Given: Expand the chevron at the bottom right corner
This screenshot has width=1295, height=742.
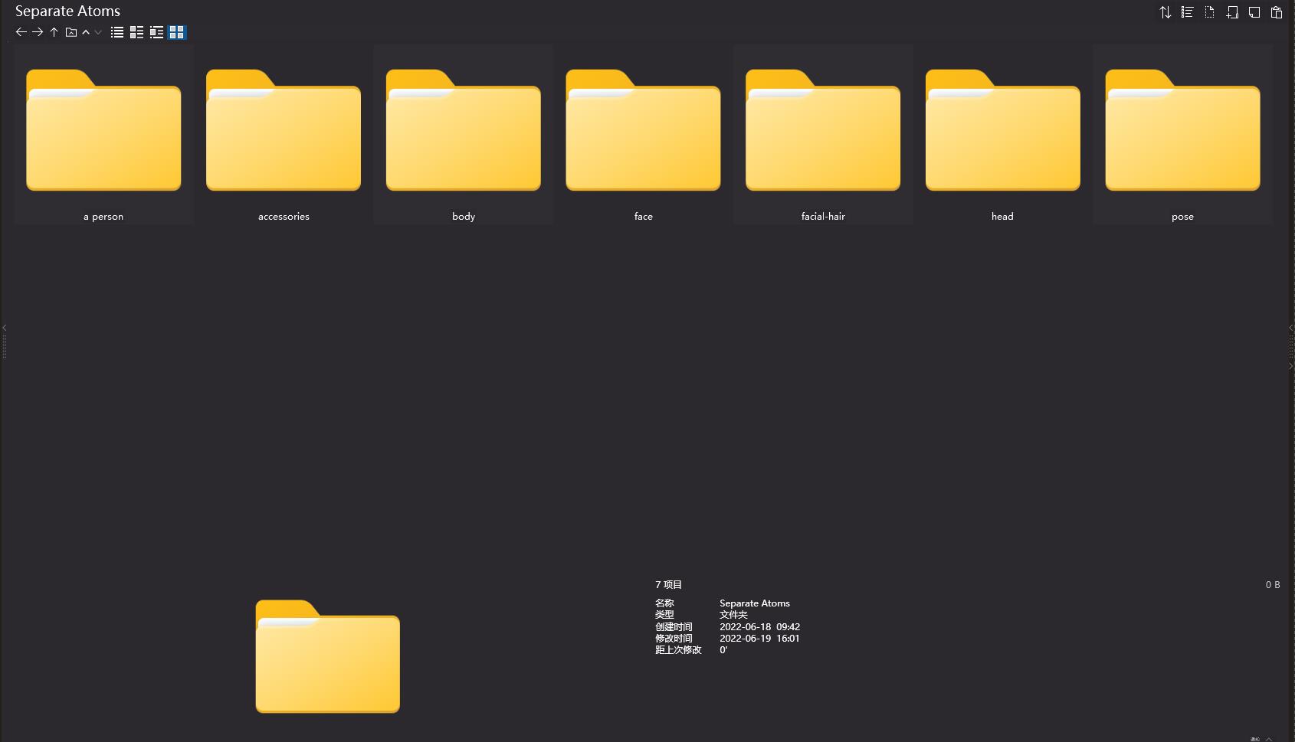Looking at the screenshot, I should (1269, 739).
